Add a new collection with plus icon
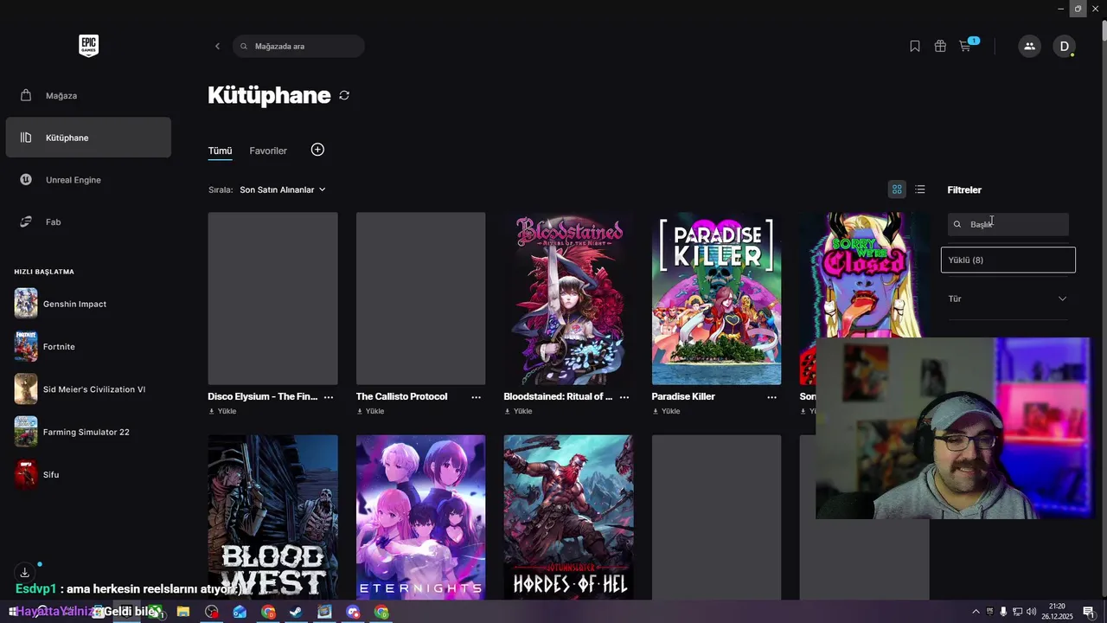The image size is (1107, 623). 317,150
